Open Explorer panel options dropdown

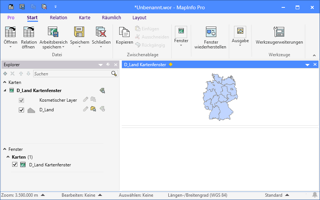(x=100, y=65)
